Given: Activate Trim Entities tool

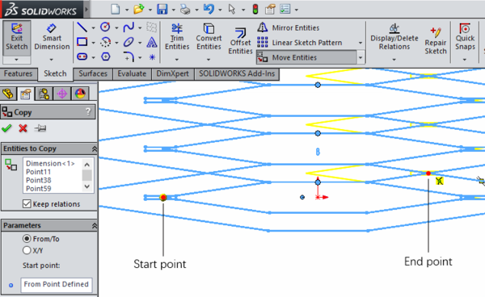Looking at the screenshot, I should 177,36.
